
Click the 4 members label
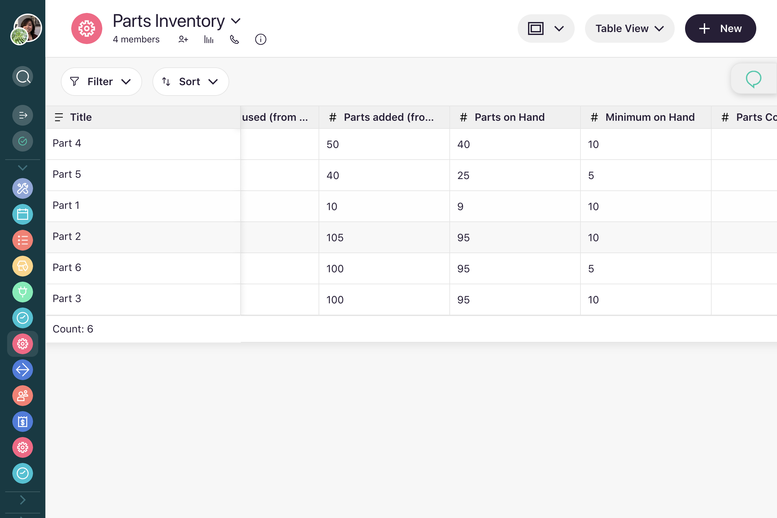pyautogui.click(x=136, y=39)
